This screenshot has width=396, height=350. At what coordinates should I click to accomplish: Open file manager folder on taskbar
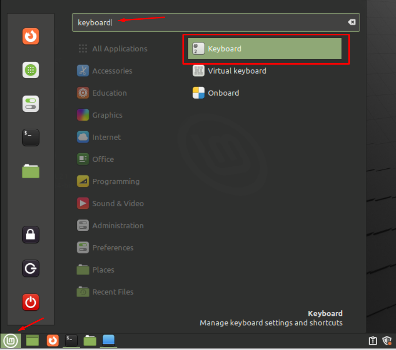pos(90,341)
